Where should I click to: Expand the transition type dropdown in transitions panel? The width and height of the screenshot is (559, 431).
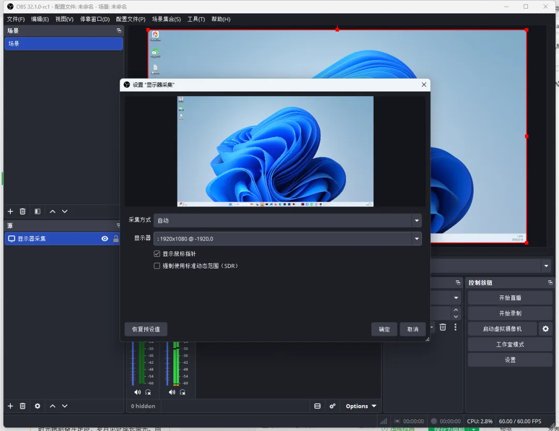[x=456, y=298]
